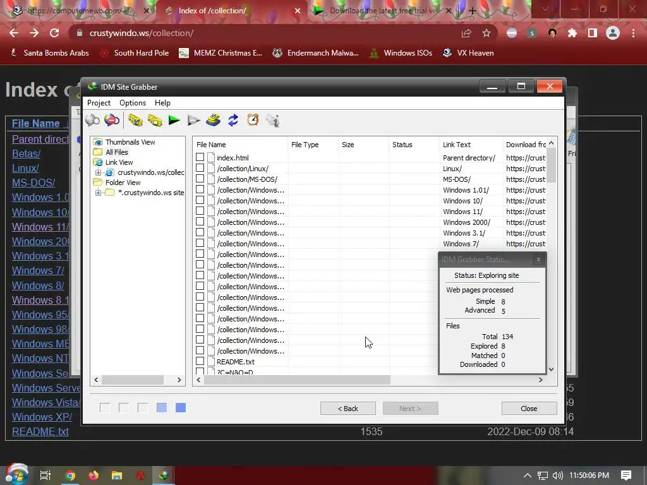The image size is (647, 485).
Task: Open the README.txt link on webpage
Action: (40, 431)
